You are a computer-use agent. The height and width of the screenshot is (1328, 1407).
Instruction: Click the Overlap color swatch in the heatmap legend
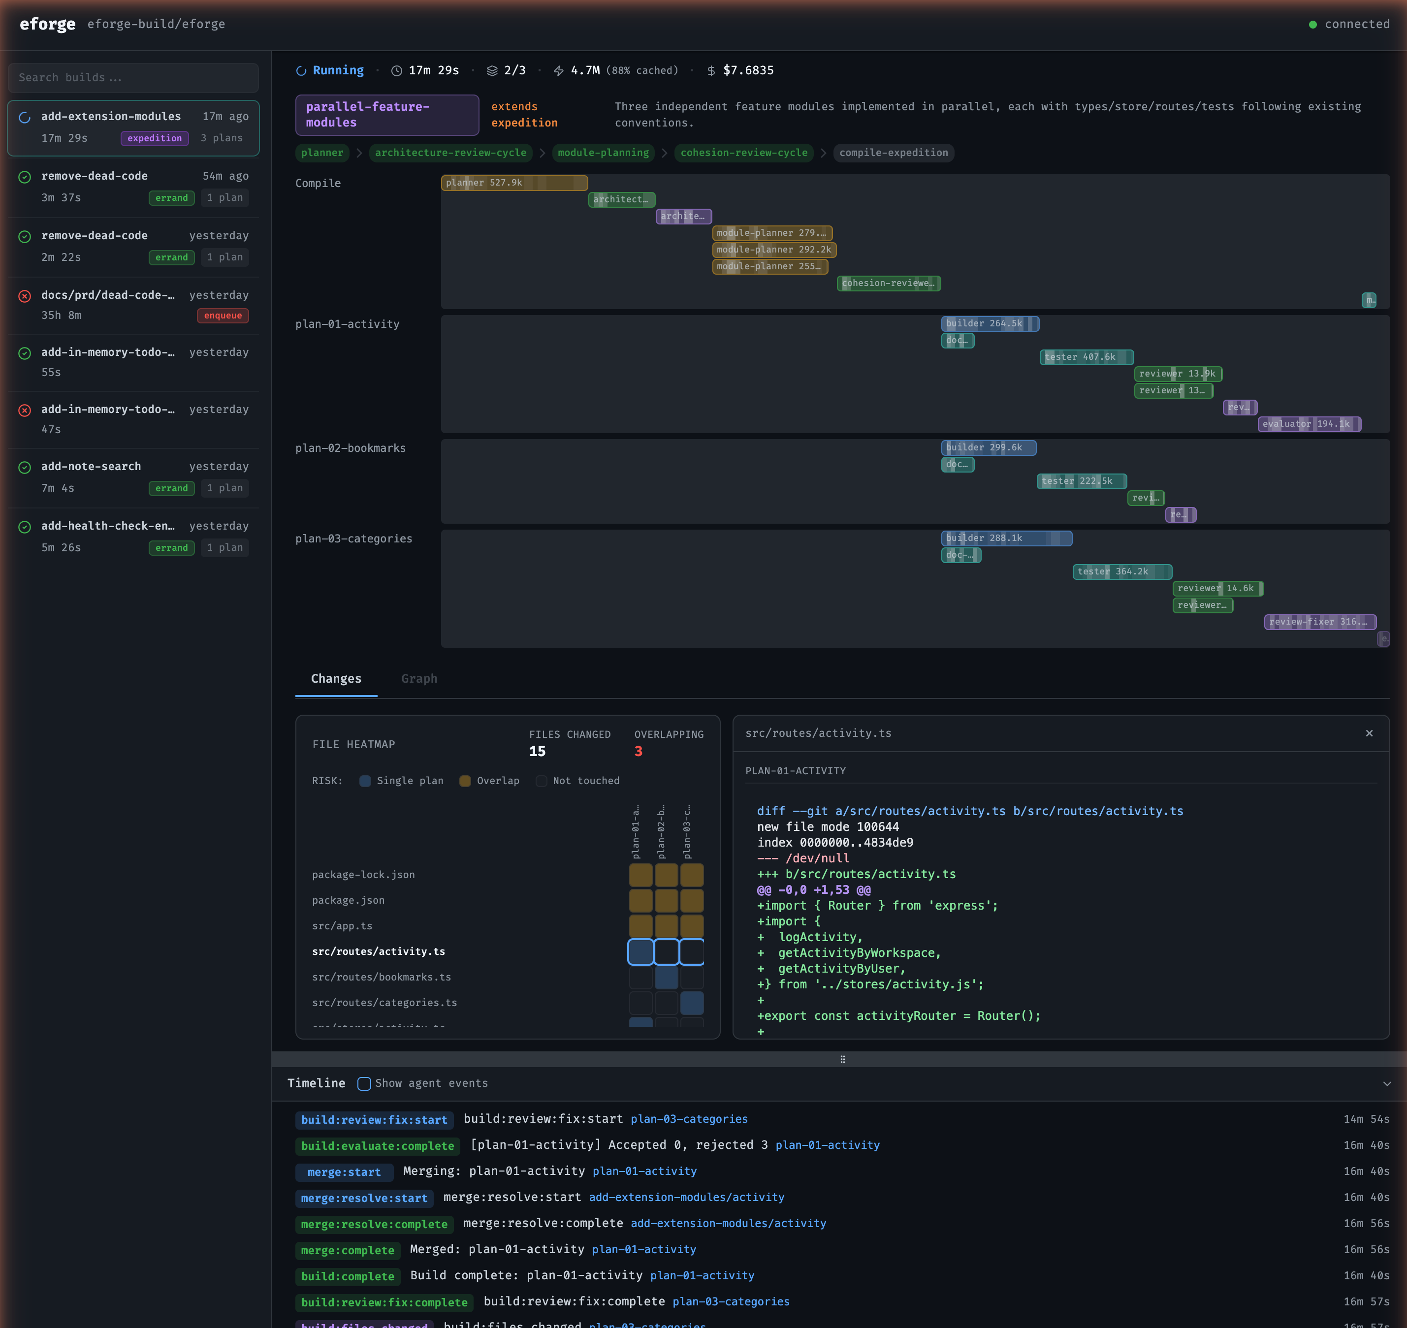pos(465,781)
